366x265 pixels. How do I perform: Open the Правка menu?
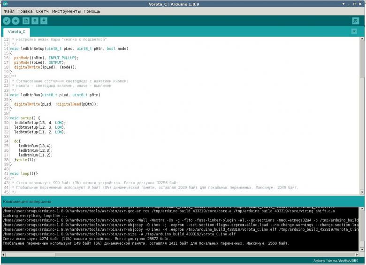(x=25, y=11)
